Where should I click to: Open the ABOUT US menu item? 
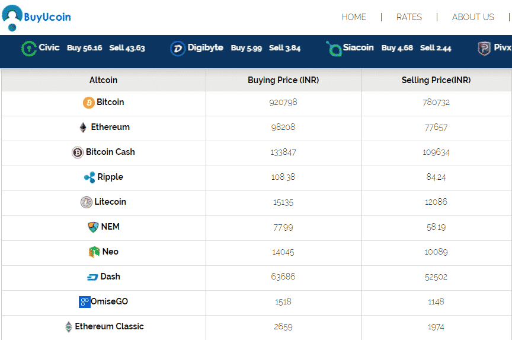(473, 17)
